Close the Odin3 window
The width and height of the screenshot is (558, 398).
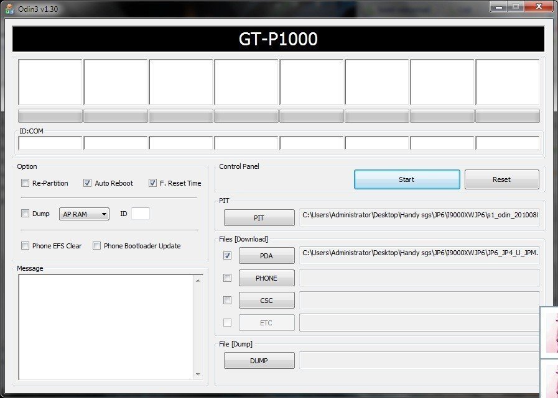click(x=539, y=6)
